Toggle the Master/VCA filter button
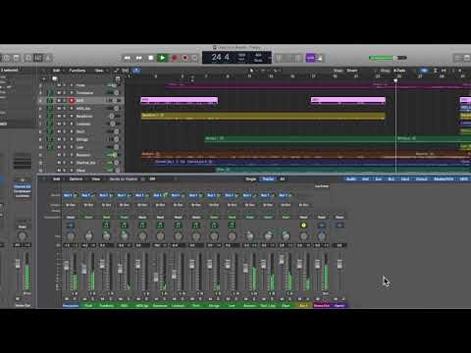 [444, 179]
